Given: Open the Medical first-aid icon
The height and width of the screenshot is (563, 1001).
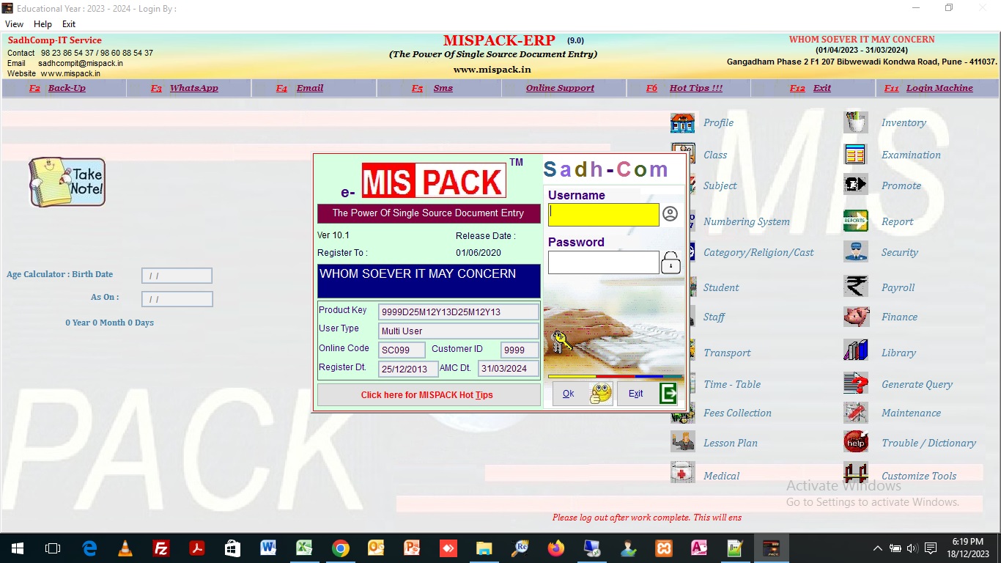Looking at the screenshot, I should pyautogui.click(x=682, y=474).
